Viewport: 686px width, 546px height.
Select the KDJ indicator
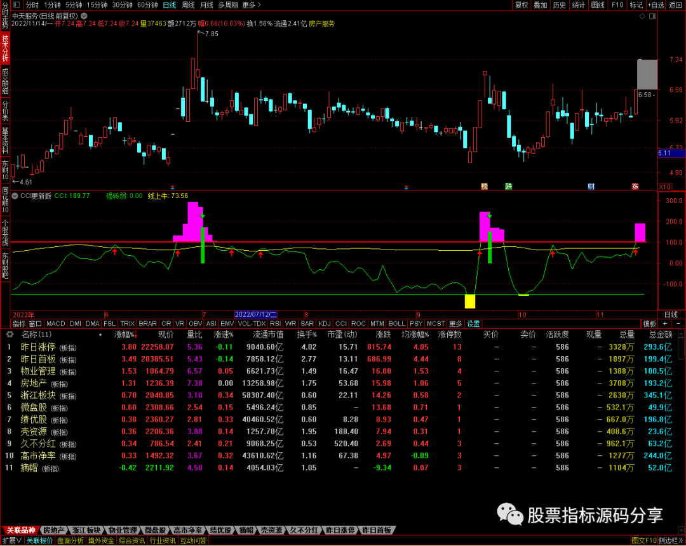(324, 324)
